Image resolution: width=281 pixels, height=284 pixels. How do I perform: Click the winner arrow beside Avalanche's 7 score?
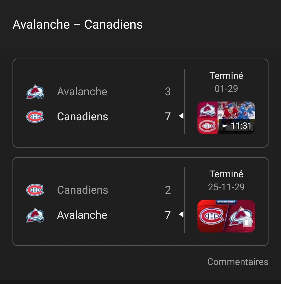[181, 214]
